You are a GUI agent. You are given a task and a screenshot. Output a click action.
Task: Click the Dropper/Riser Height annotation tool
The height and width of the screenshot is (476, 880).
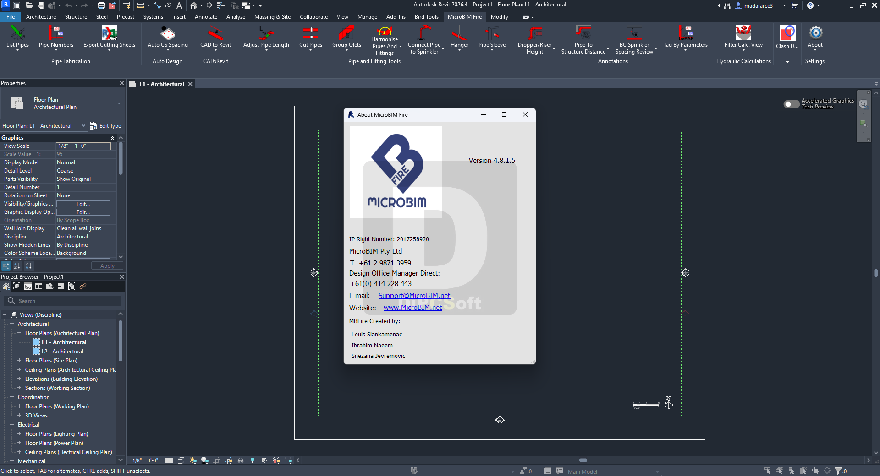coord(535,40)
